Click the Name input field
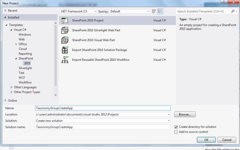Screen dimensions: 240x150 (103, 108)
